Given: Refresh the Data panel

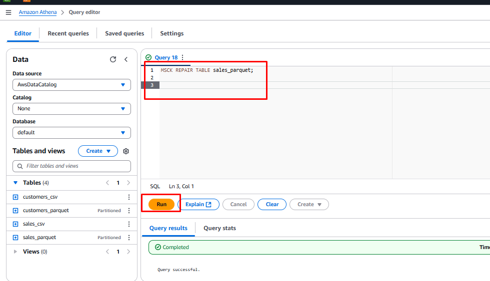Looking at the screenshot, I should 113,59.
